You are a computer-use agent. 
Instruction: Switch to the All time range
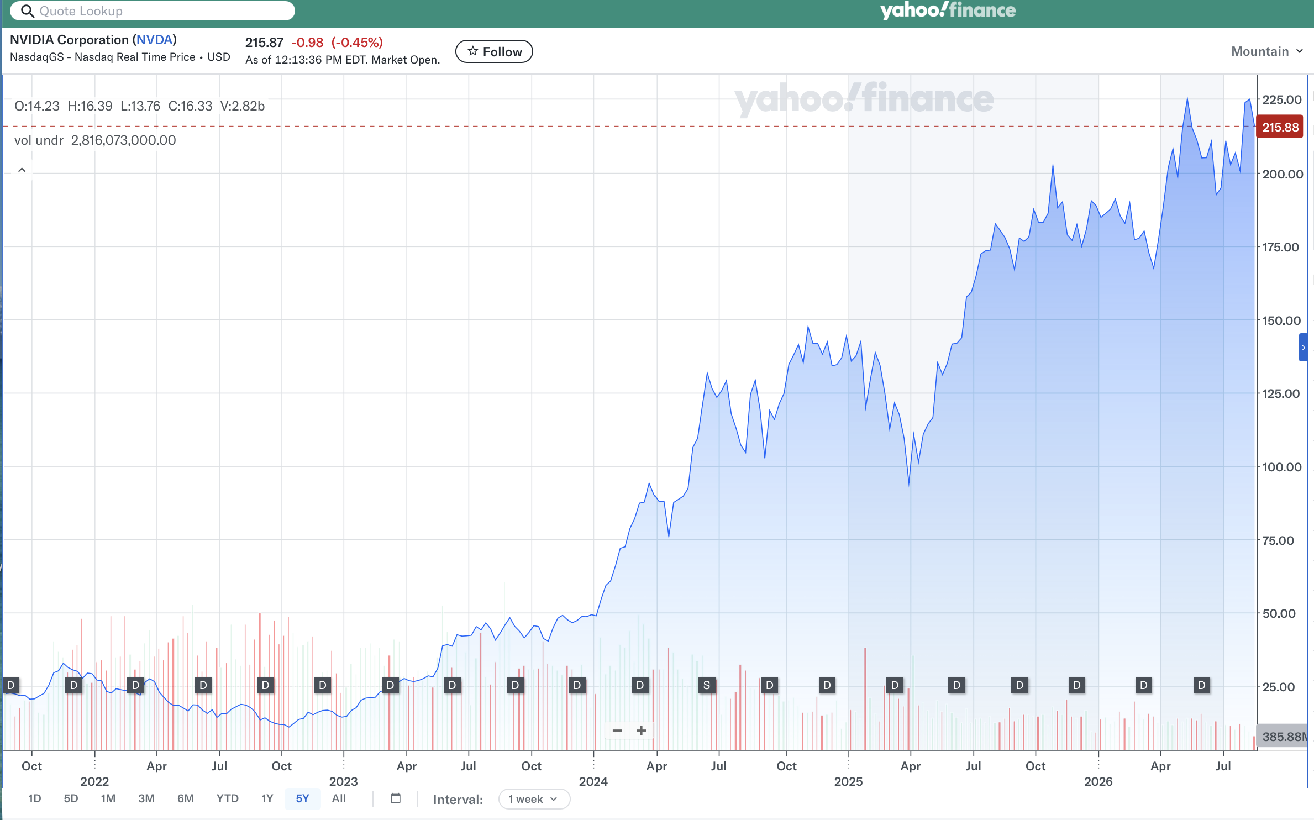click(x=339, y=798)
